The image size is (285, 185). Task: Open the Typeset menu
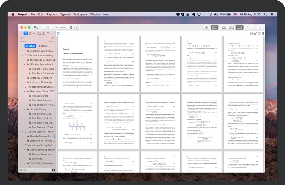pyautogui.click(x=65, y=14)
